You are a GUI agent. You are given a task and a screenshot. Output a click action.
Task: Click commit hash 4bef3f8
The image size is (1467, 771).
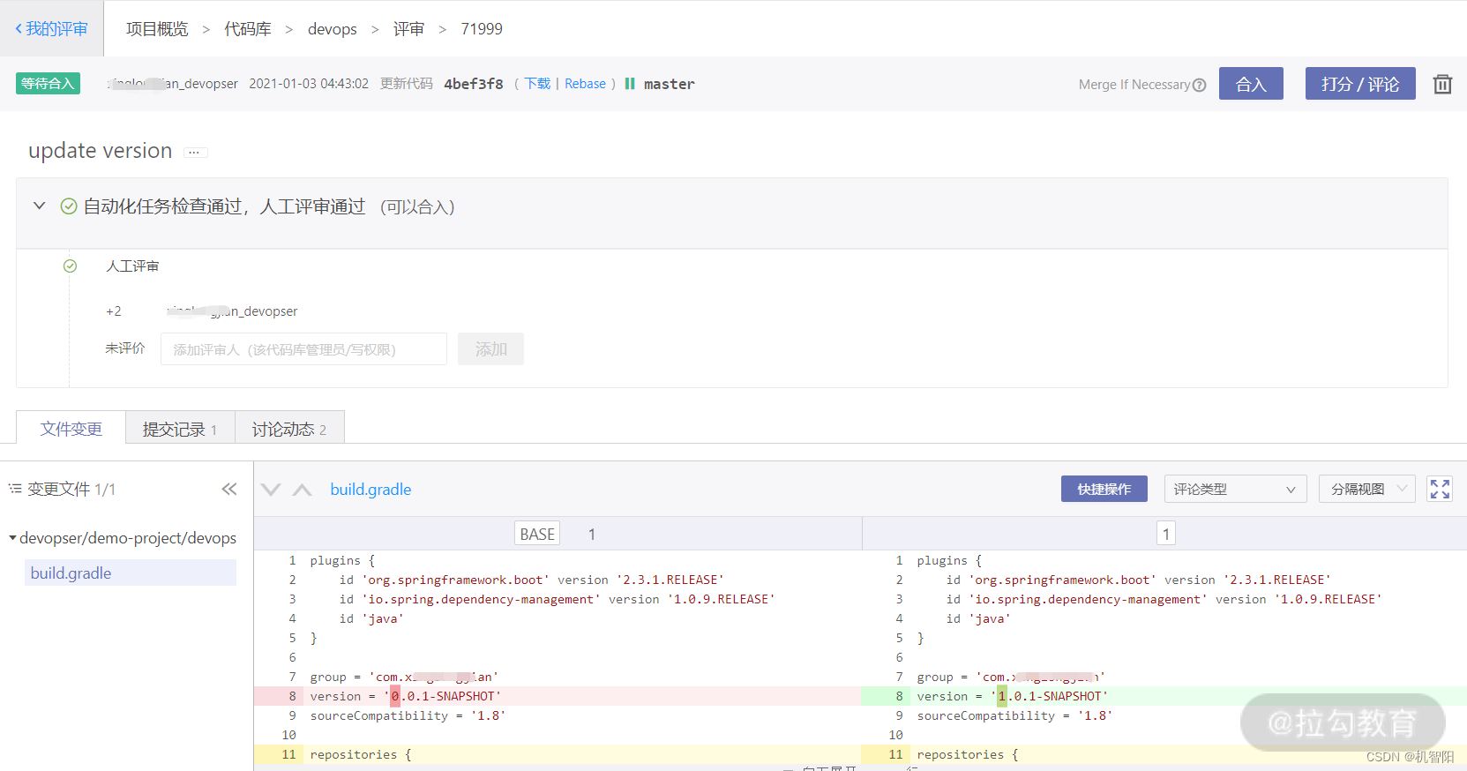474,84
